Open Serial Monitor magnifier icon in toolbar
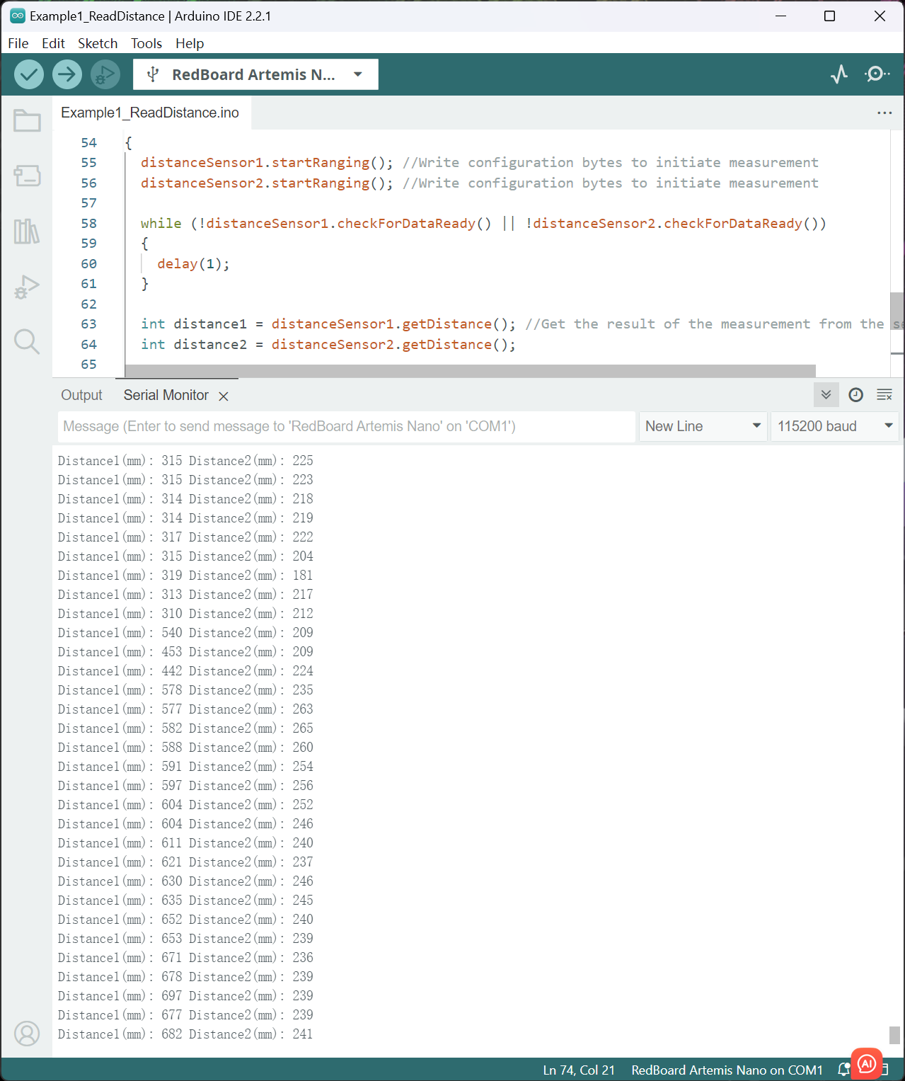This screenshot has height=1081, width=905. [x=877, y=74]
